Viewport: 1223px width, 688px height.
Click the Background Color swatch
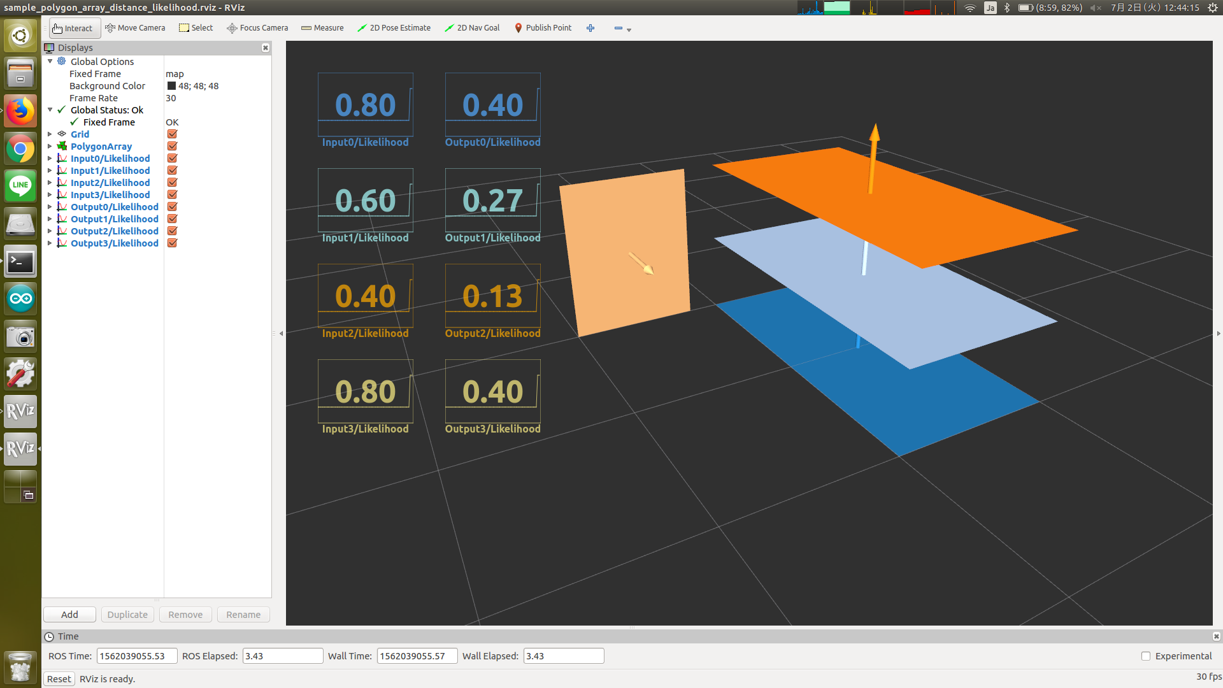pos(171,86)
